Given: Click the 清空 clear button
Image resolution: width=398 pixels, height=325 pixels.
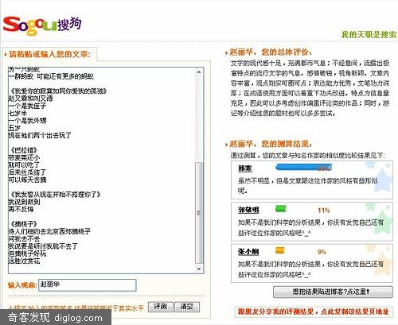Looking at the screenshot, I should pyautogui.click(x=187, y=307).
